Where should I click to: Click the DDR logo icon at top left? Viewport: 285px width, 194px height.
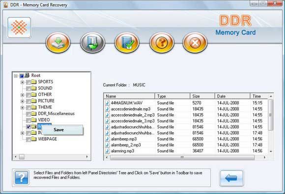tap(19, 27)
